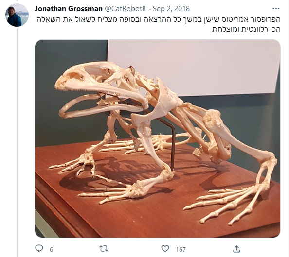Click the second line of Hebrew tweet text

click(246, 29)
